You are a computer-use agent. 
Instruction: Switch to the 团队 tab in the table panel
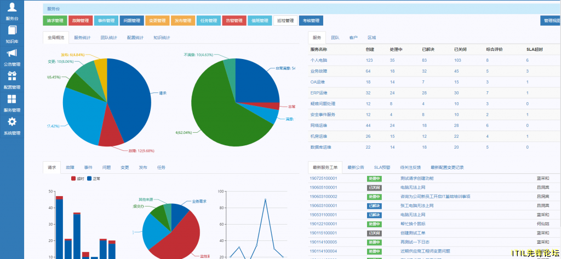click(335, 38)
